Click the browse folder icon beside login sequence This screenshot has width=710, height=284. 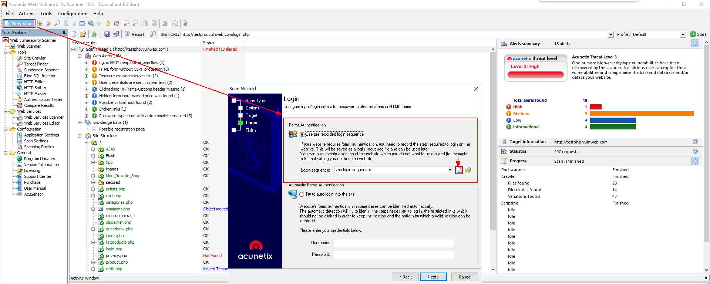click(468, 170)
